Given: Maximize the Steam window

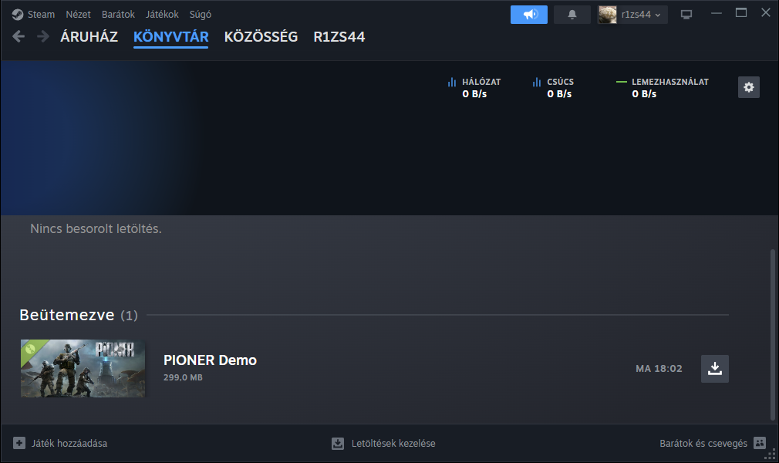Looking at the screenshot, I should click(740, 13).
